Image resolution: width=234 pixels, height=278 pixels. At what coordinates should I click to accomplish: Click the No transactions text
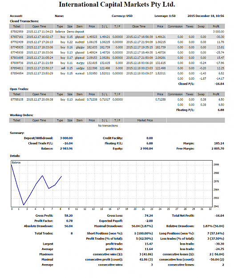click(108, 126)
